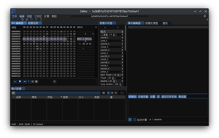Screen dimensions: 219x138
Task: Open the 段 tab
Action: (158, 97)
